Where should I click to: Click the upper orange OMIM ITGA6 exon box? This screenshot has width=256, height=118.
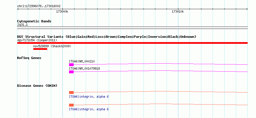pyautogui.click(x=71, y=93)
